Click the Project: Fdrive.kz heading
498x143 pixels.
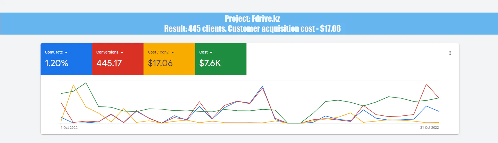(x=252, y=18)
